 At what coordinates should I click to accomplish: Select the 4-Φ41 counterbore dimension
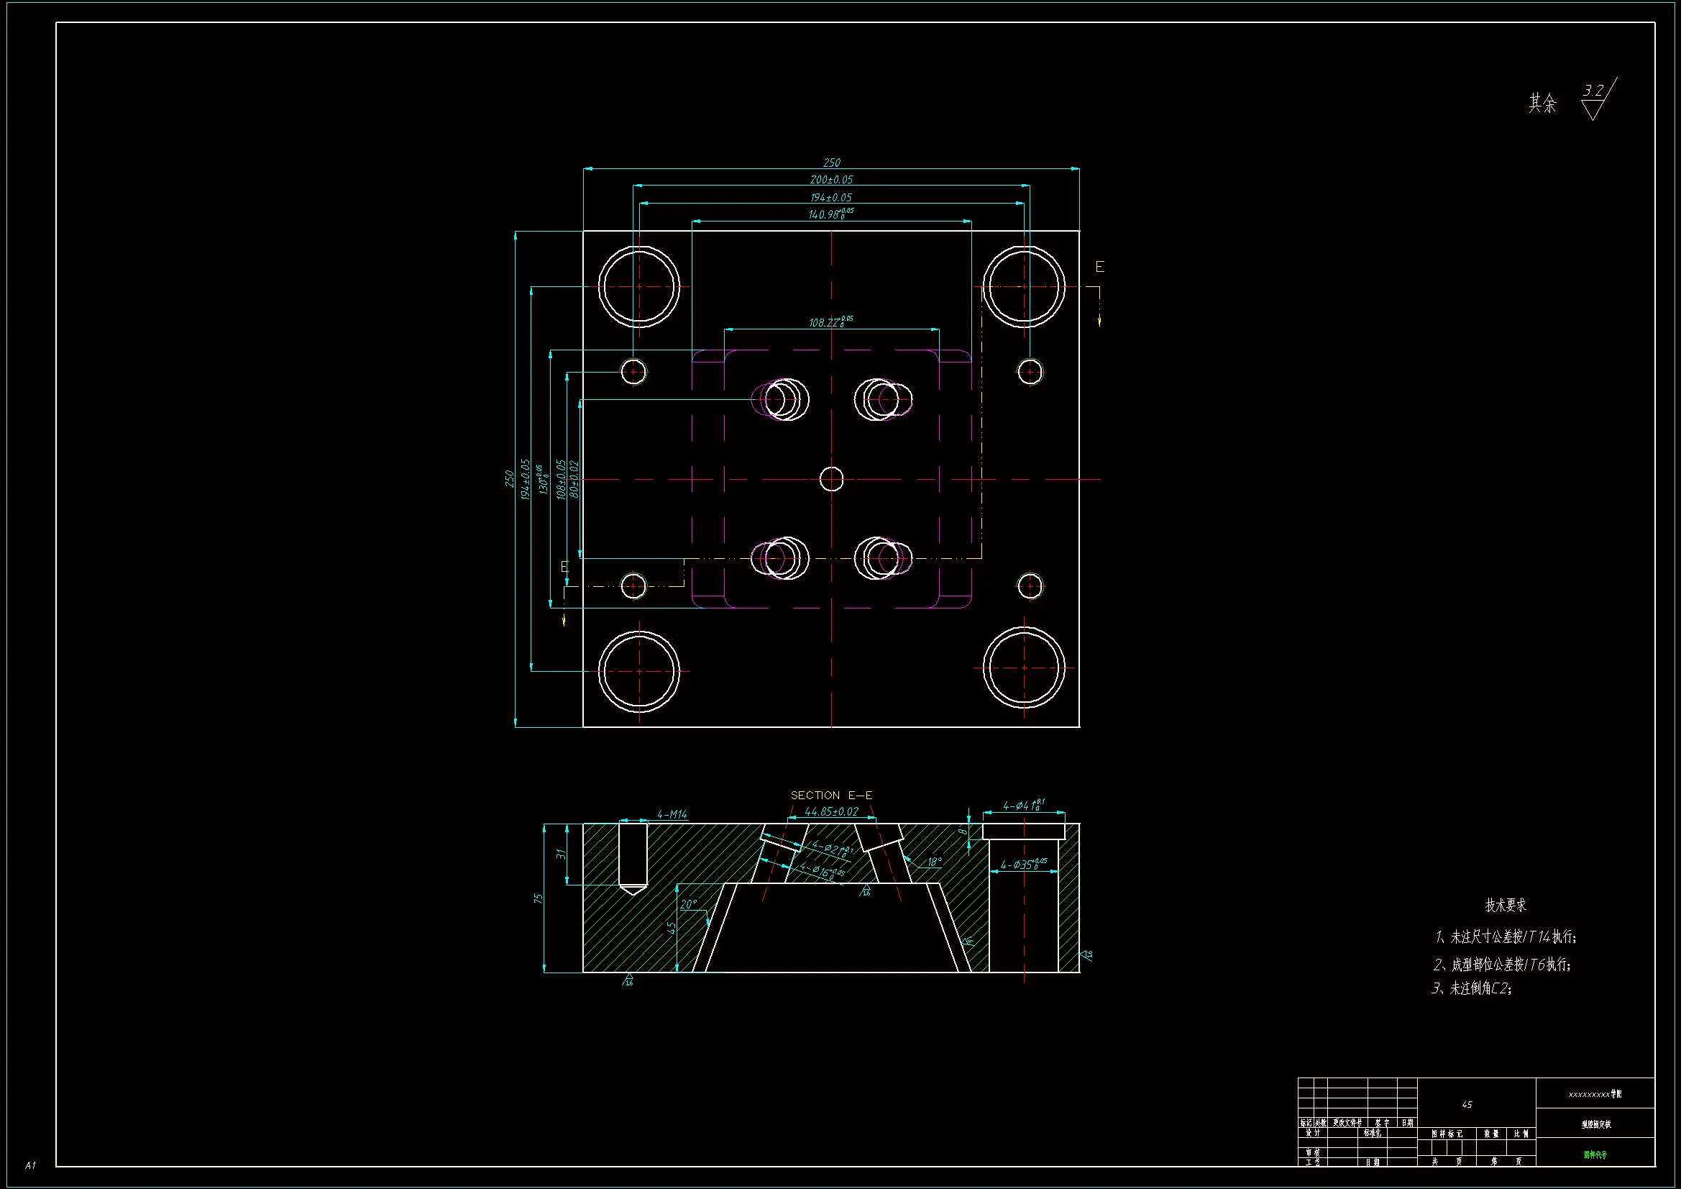[1023, 806]
